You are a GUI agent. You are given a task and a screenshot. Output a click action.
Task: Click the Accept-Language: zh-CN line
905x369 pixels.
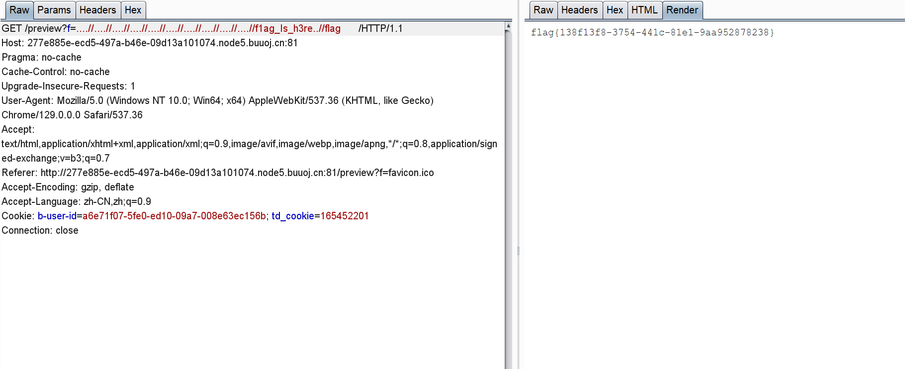(x=76, y=201)
